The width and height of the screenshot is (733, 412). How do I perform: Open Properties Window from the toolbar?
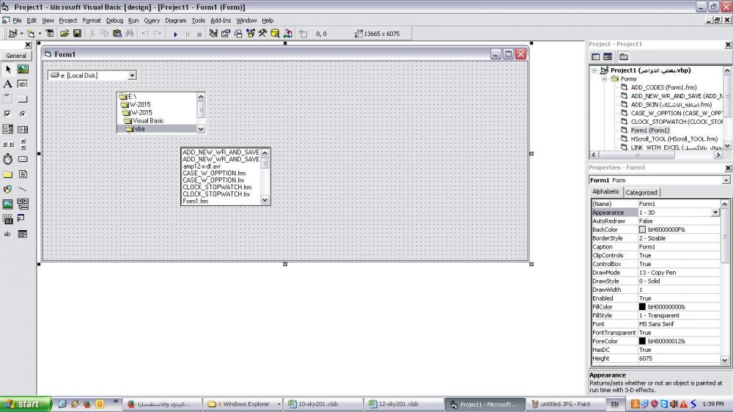[x=226, y=34]
